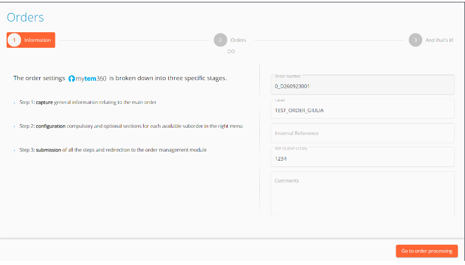Click the Orders page heading

point(26,17)
